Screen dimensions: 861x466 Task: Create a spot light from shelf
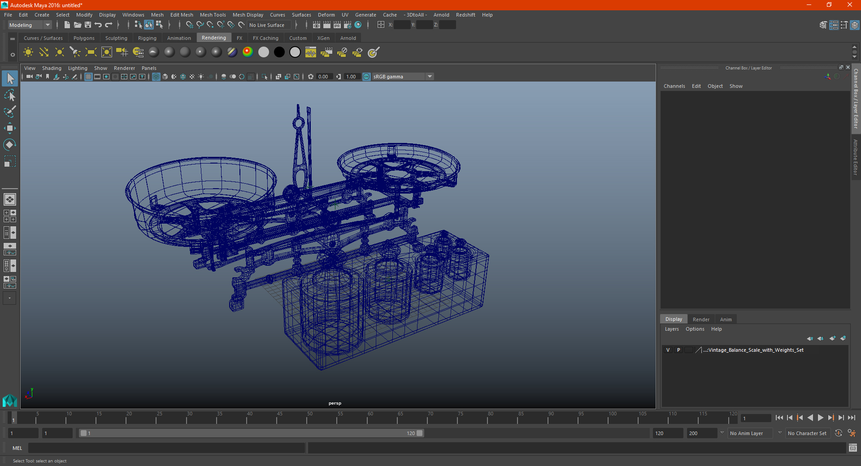point(75,52)
